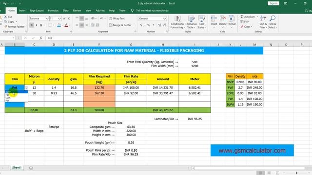Image resolution: width=312 pixels, height=175 pixels.
Task: Click the Orientation text angle icon
Action: 93,18
